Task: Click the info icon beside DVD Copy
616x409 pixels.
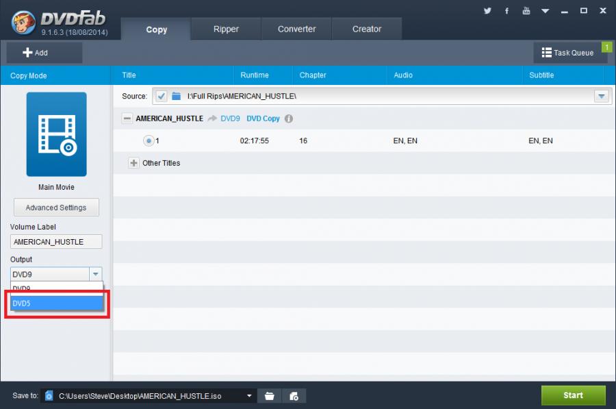Action: pos(289,119)
